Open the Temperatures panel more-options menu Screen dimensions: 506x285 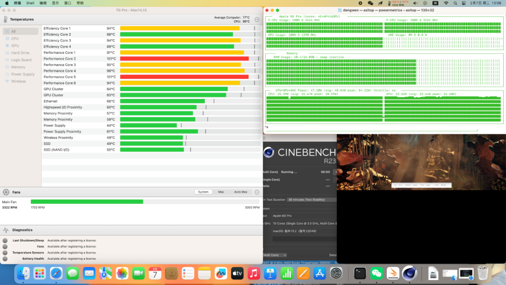(257, 19)
